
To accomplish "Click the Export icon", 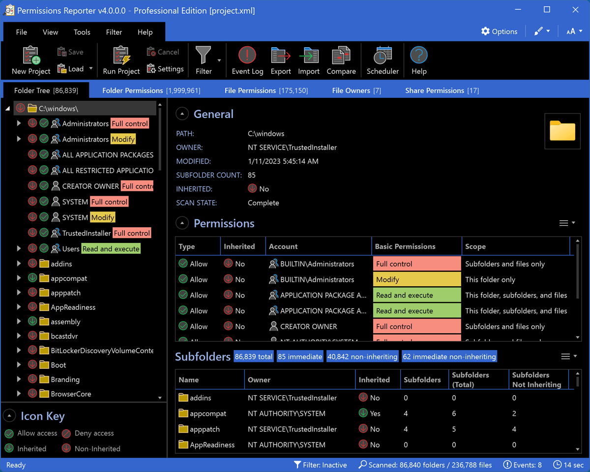I will (x=281, y=55).
